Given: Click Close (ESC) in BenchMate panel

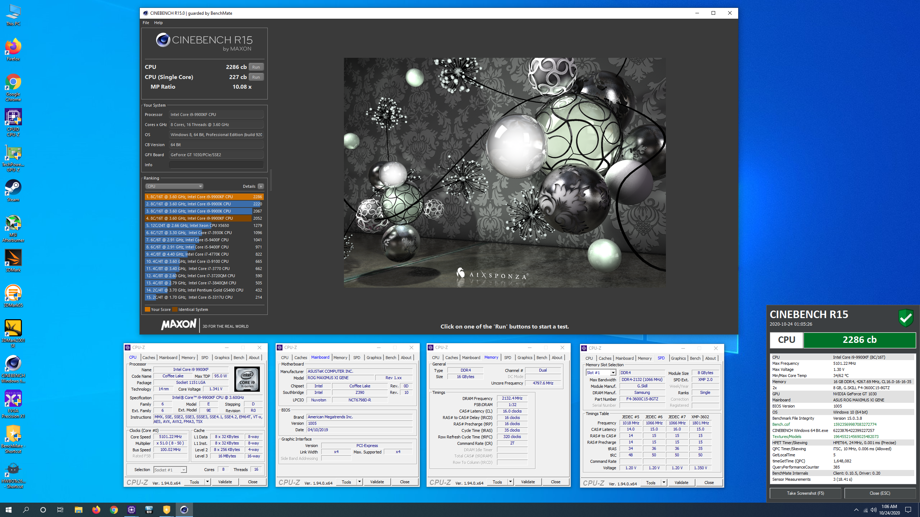Looking at the screenshot, I should (x=880, y=493).
